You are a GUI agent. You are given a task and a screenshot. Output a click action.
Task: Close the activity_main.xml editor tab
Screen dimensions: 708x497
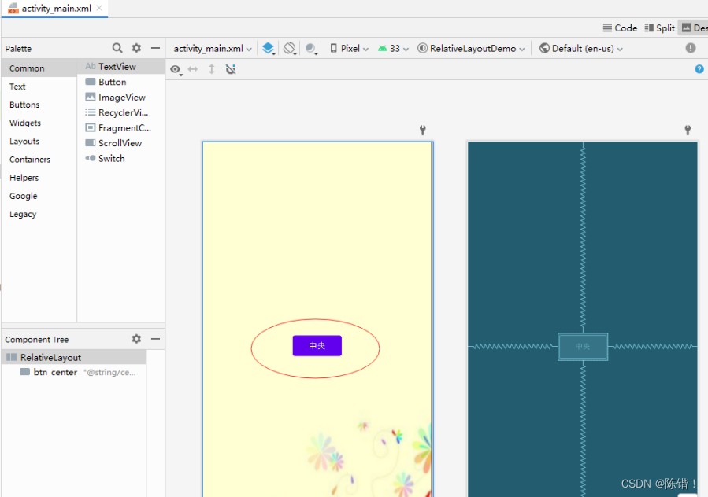(x=99, y=8)
